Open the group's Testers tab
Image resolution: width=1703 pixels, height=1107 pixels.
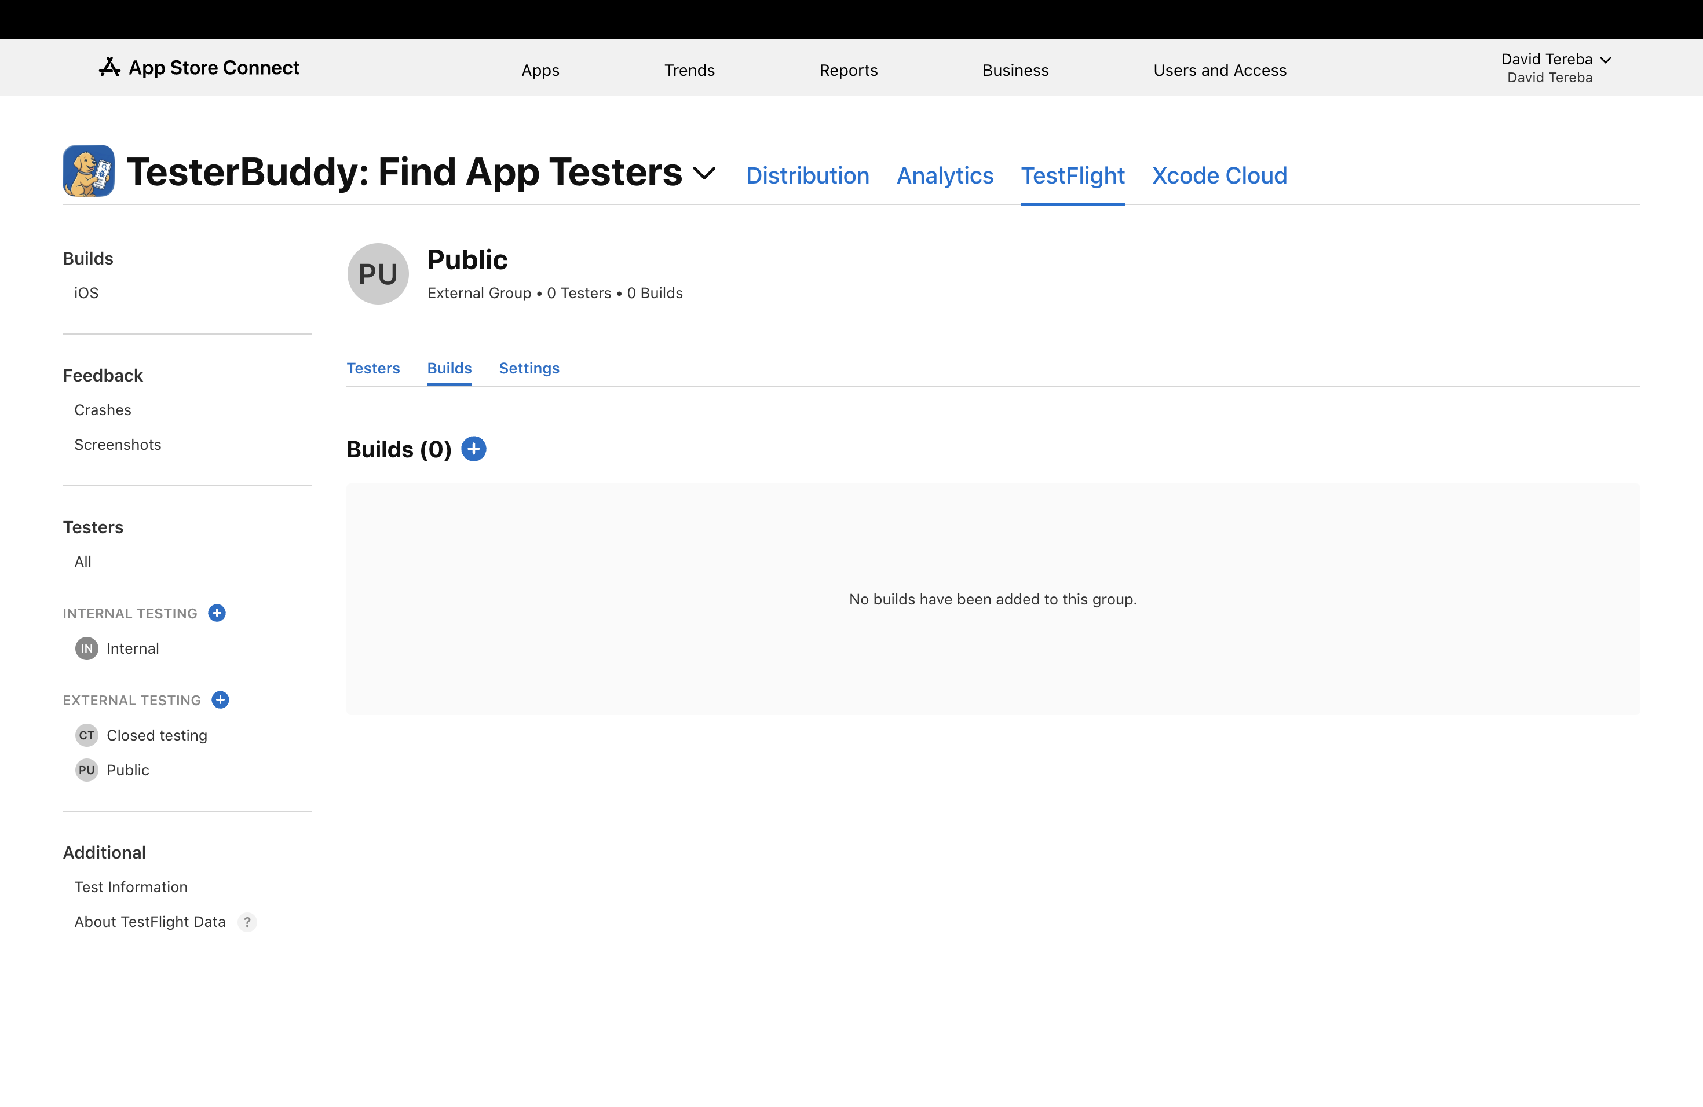coord(373,368)
